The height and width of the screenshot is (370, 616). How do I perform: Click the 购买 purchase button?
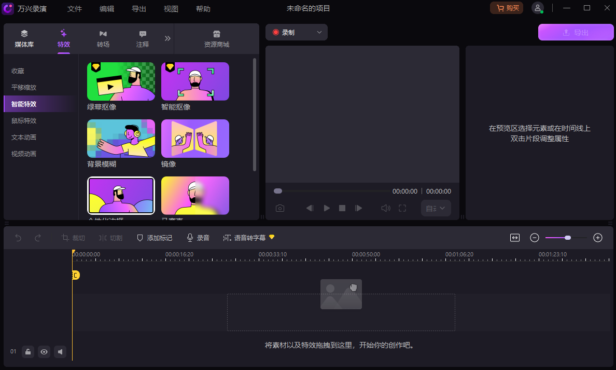pos(506,8)
